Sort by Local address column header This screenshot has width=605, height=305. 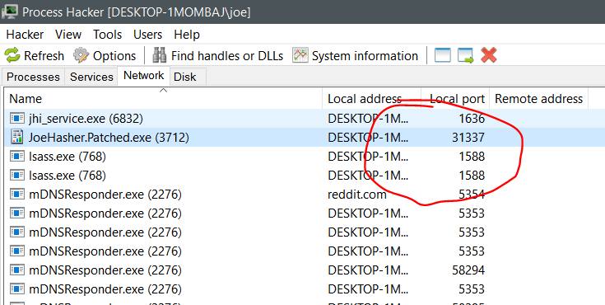(x=371, y=99)
